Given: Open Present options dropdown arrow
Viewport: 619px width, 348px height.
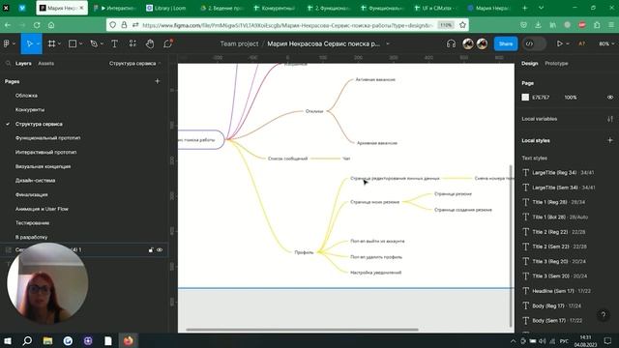Looking at the screenshot, I should (568, 43).
